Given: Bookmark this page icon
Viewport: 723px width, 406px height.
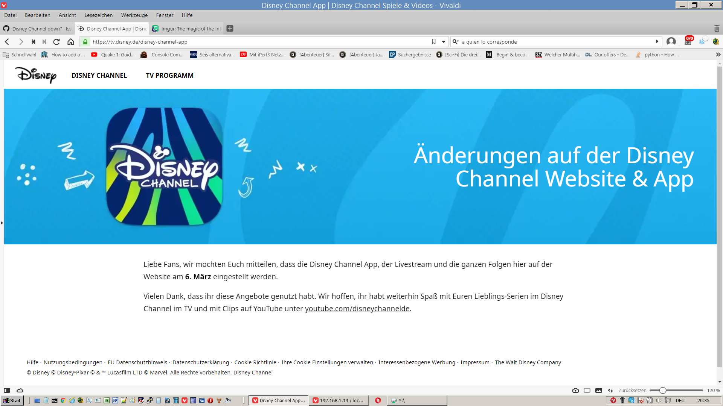Looking at the screenshot, I should pyautogui.click(x=434, y=42).
